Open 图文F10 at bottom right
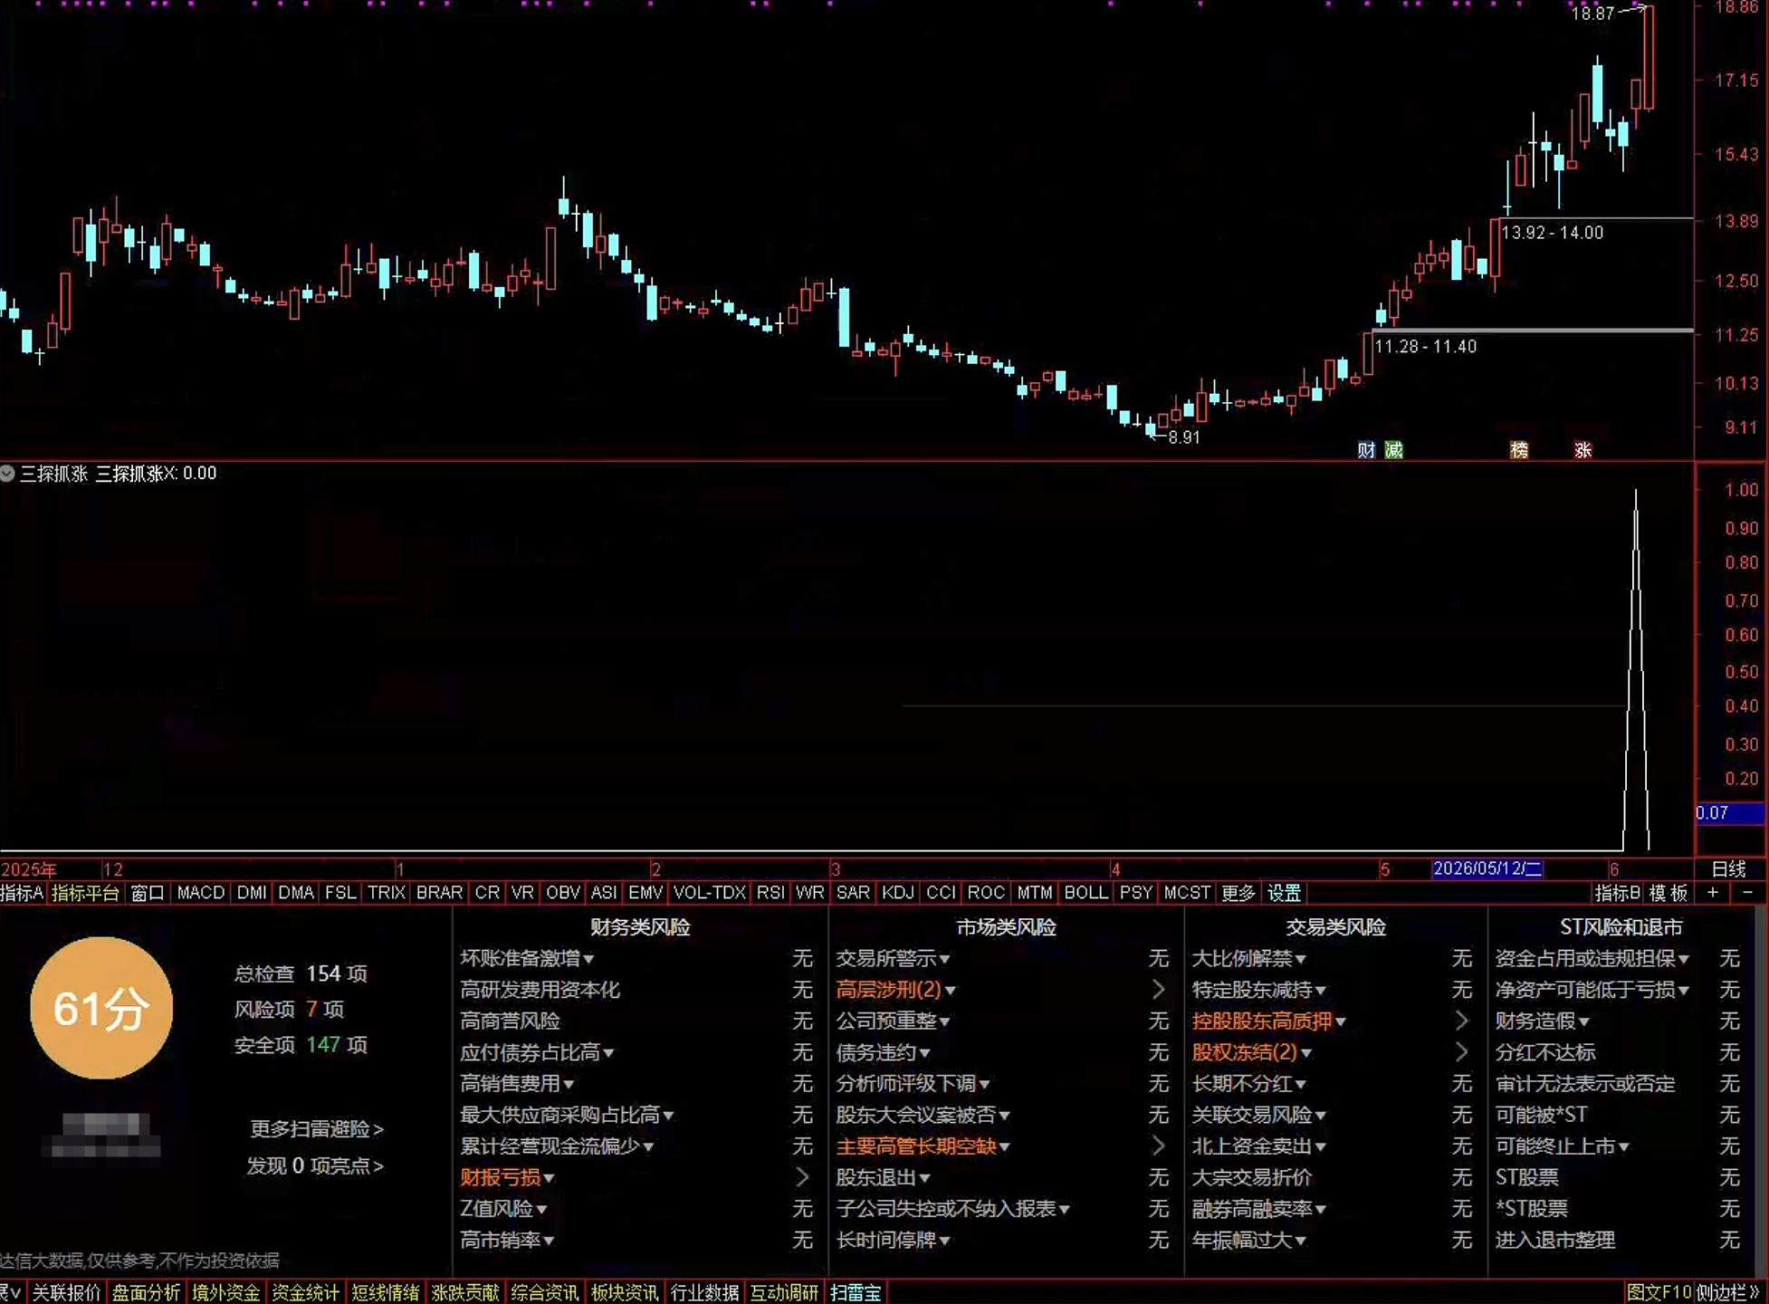The image size is (1769, 1304). [1659, 1292]
